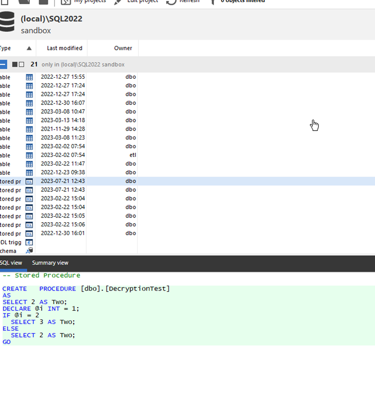Click the table icon in the 2021-11-29 14:28 row
This screenshot has height=395, width=375.
tap(29, 129)
